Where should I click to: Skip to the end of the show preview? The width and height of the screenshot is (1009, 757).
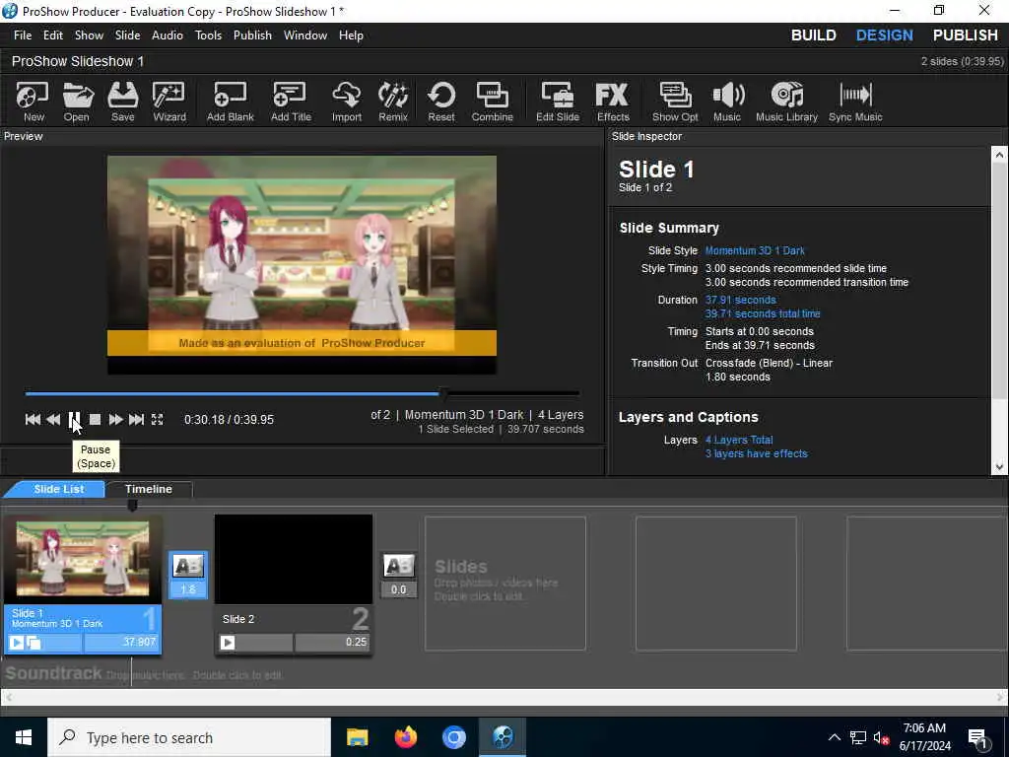(136, 420)
